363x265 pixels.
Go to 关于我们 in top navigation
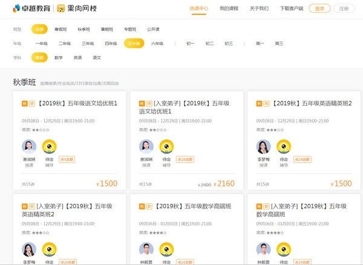pyautogui.click(x=259, y=8)
